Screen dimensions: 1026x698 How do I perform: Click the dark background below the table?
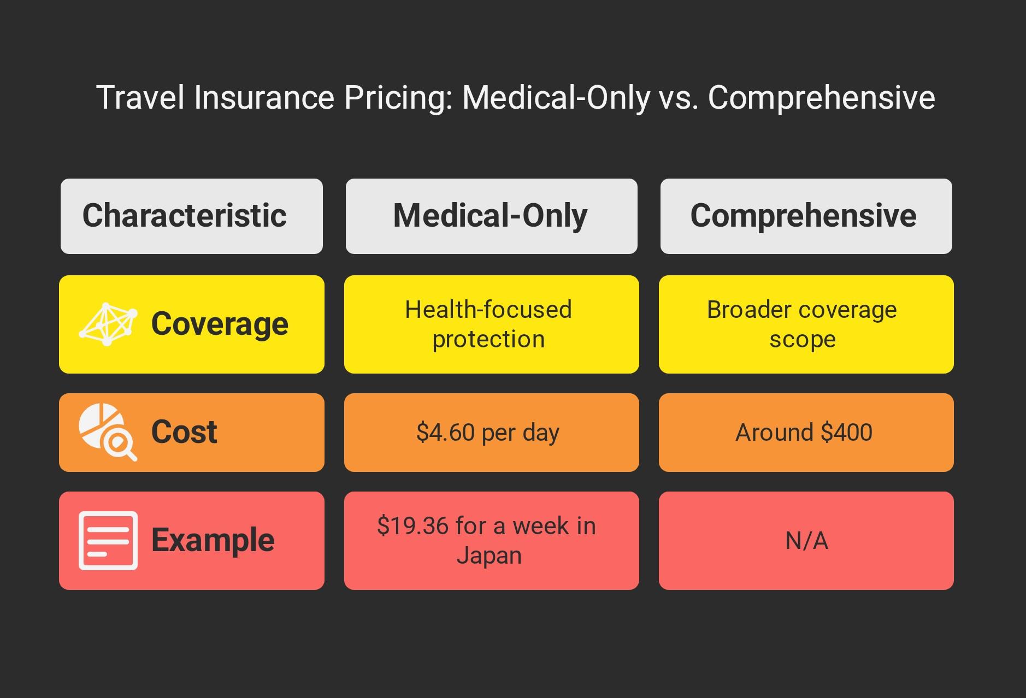tap(514, 644)
